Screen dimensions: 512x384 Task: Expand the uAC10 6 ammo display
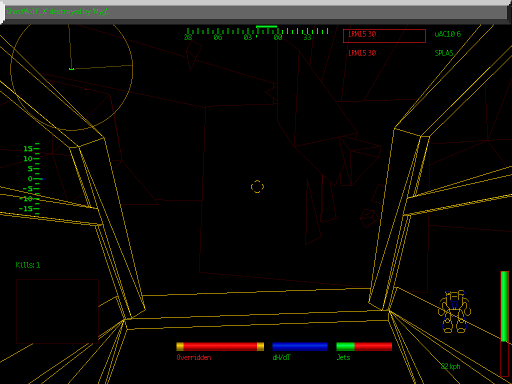click(447, 35)
